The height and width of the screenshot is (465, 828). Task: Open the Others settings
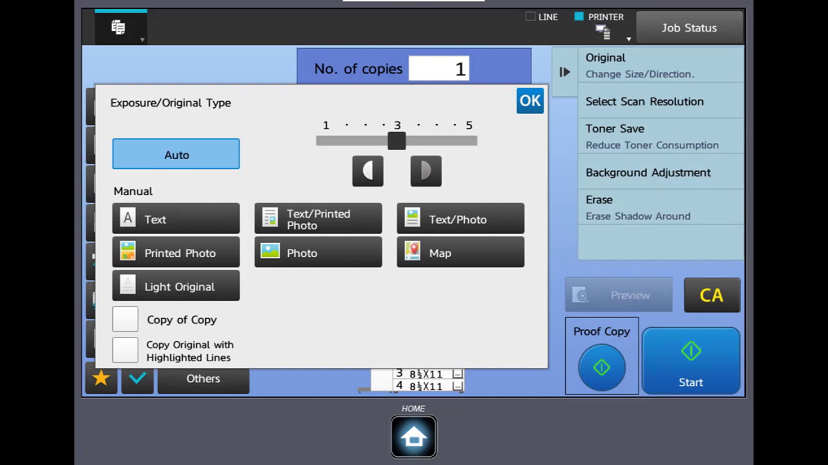[203, 378]
